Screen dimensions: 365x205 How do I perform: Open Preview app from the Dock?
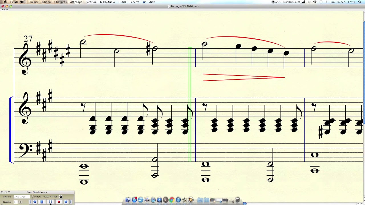coord(147,200)
